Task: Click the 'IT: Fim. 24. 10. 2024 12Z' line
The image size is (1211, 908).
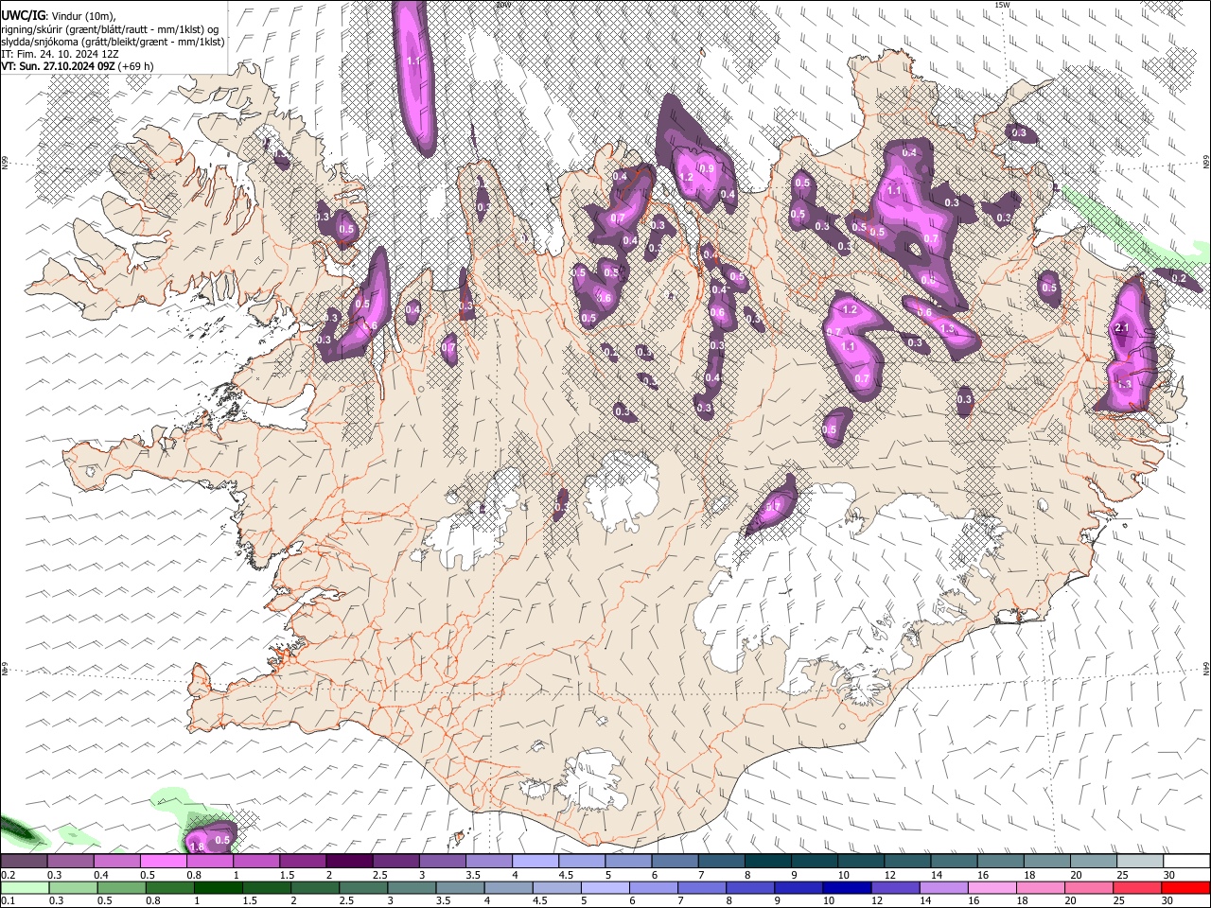Action: 59,54
